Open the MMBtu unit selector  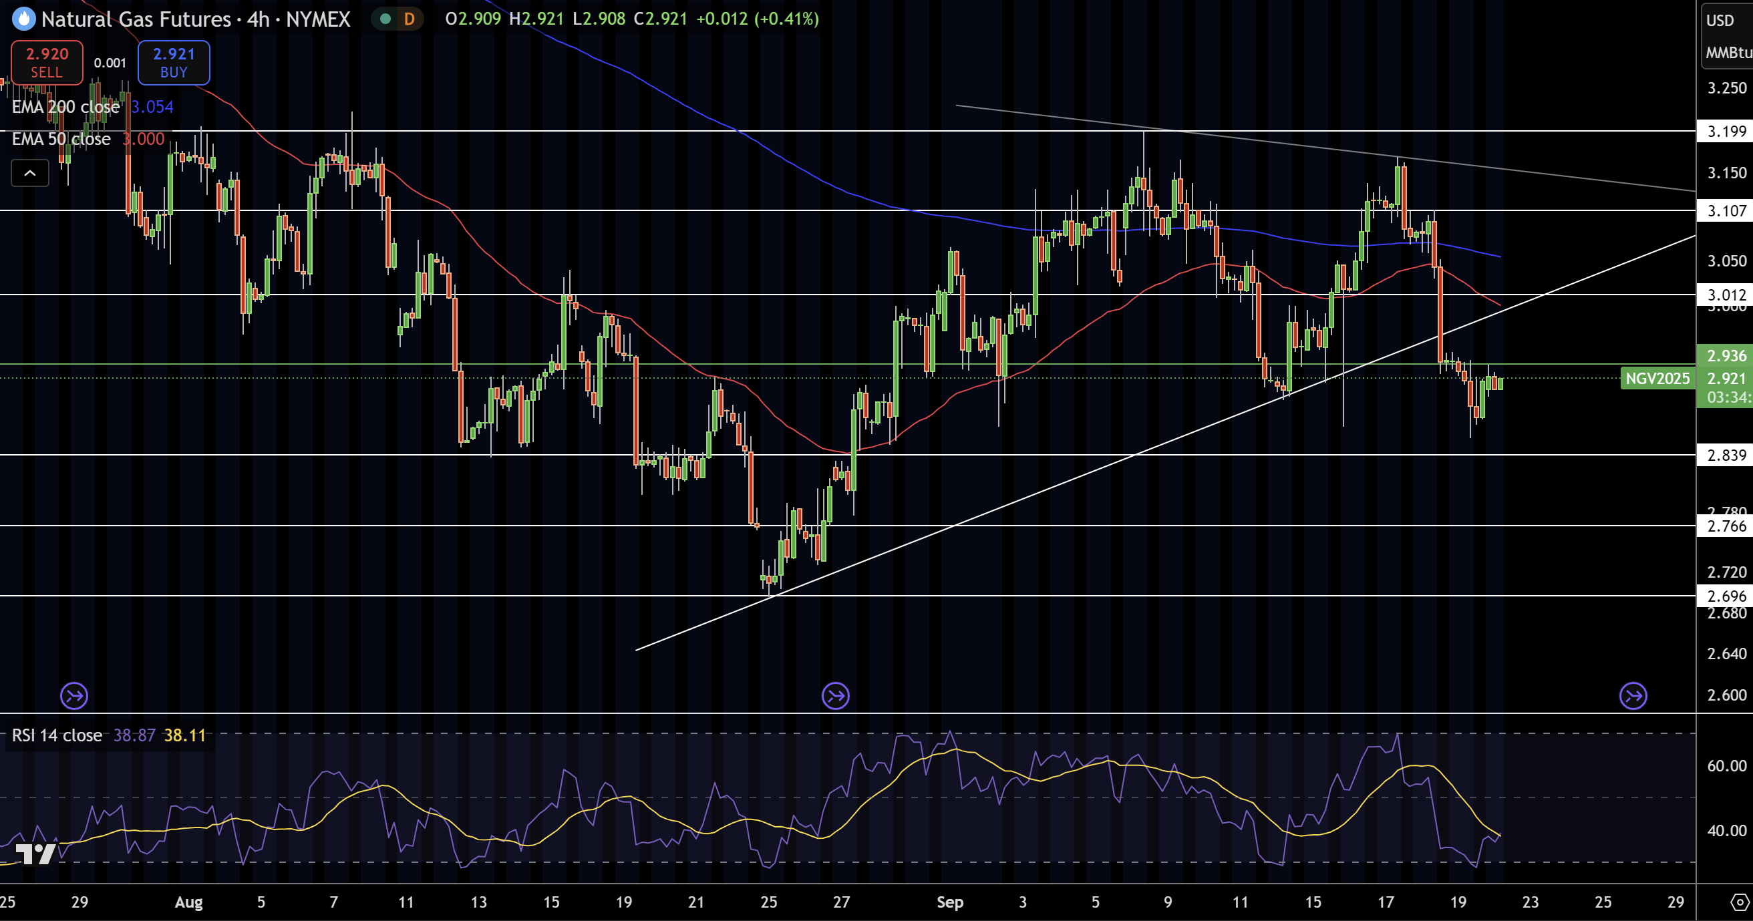[1728, 52]
